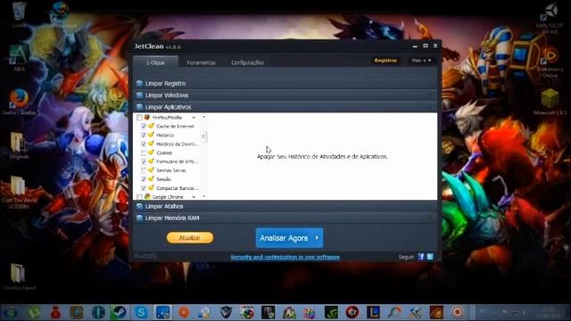
Task: Expand the Limpar Windows section
Action: 285,95
